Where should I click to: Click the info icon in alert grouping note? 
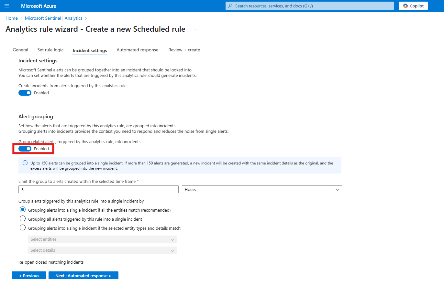coord(25,163)
